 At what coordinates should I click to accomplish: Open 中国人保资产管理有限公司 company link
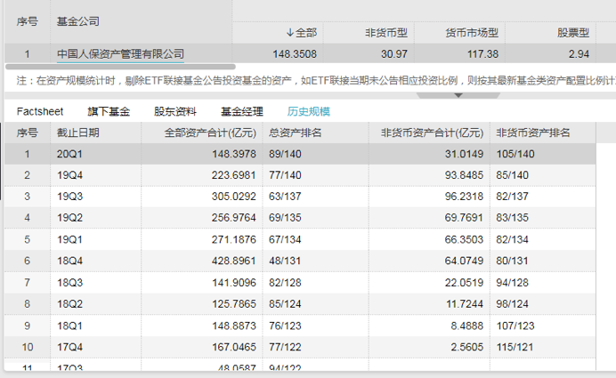point(120,53)
